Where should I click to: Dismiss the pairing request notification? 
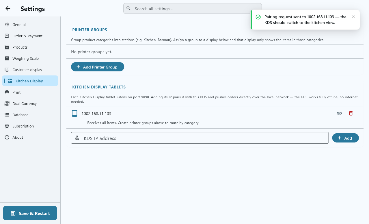point(353,17)
